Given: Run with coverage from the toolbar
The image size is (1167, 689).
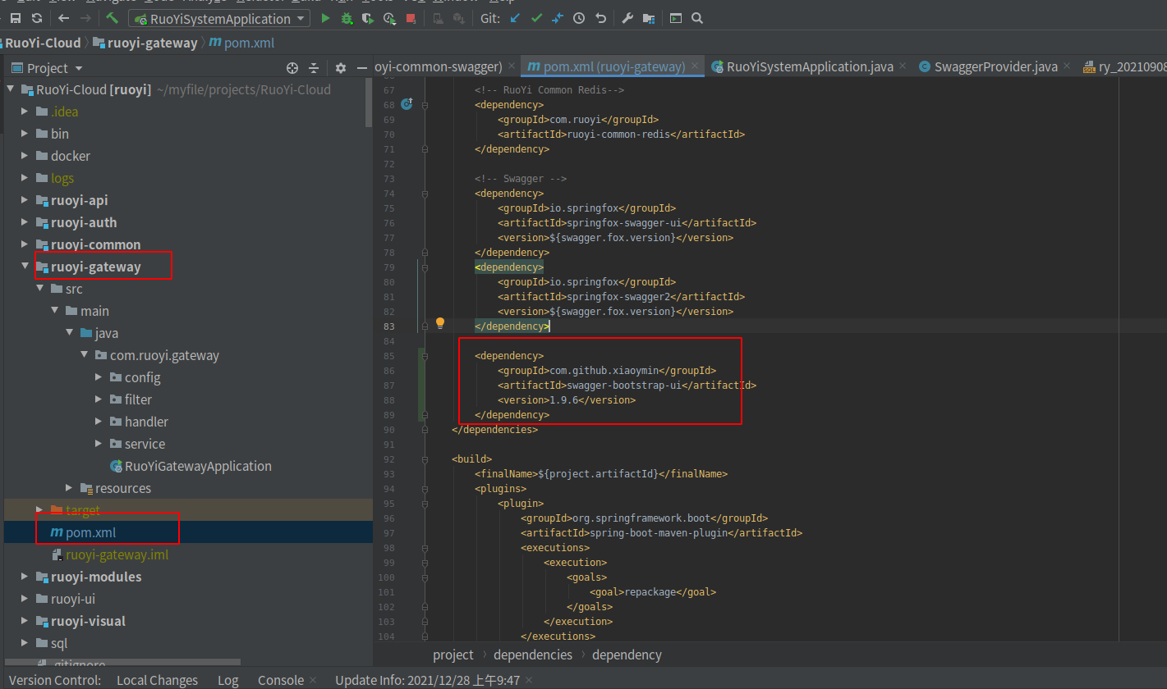Looking at the screenshot, I should (x=368, y=18).
